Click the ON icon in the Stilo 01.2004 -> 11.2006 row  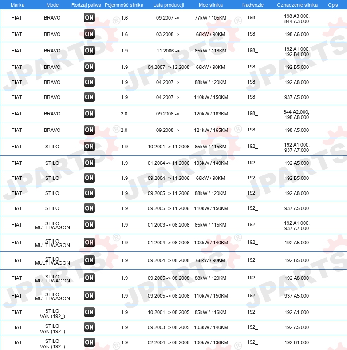[x=89, y=163]
